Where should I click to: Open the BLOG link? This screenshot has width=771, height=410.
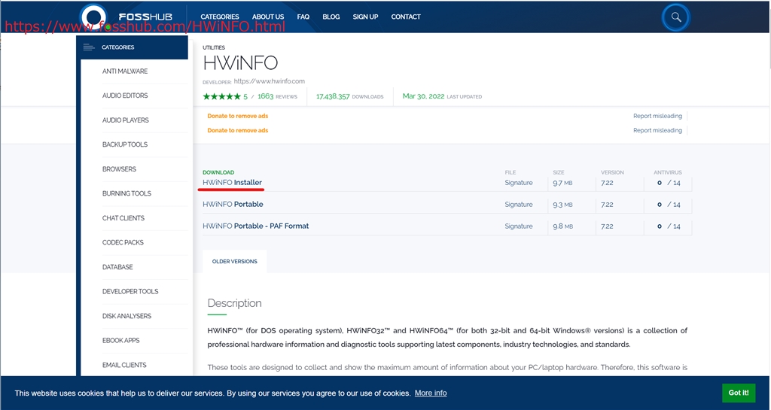point(331,17)
